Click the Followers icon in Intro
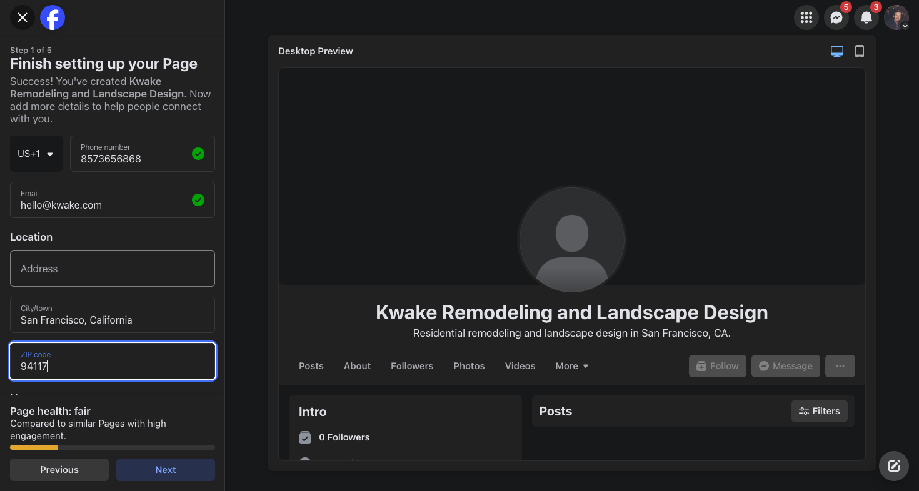 click(x=305, y=437)
